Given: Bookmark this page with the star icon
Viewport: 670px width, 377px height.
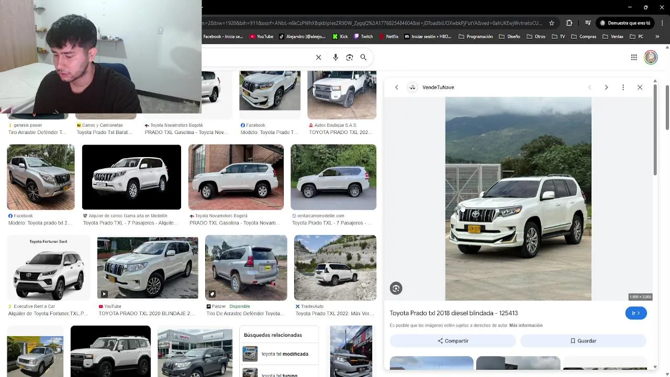Looking at the screenshot, I should 552,23.
